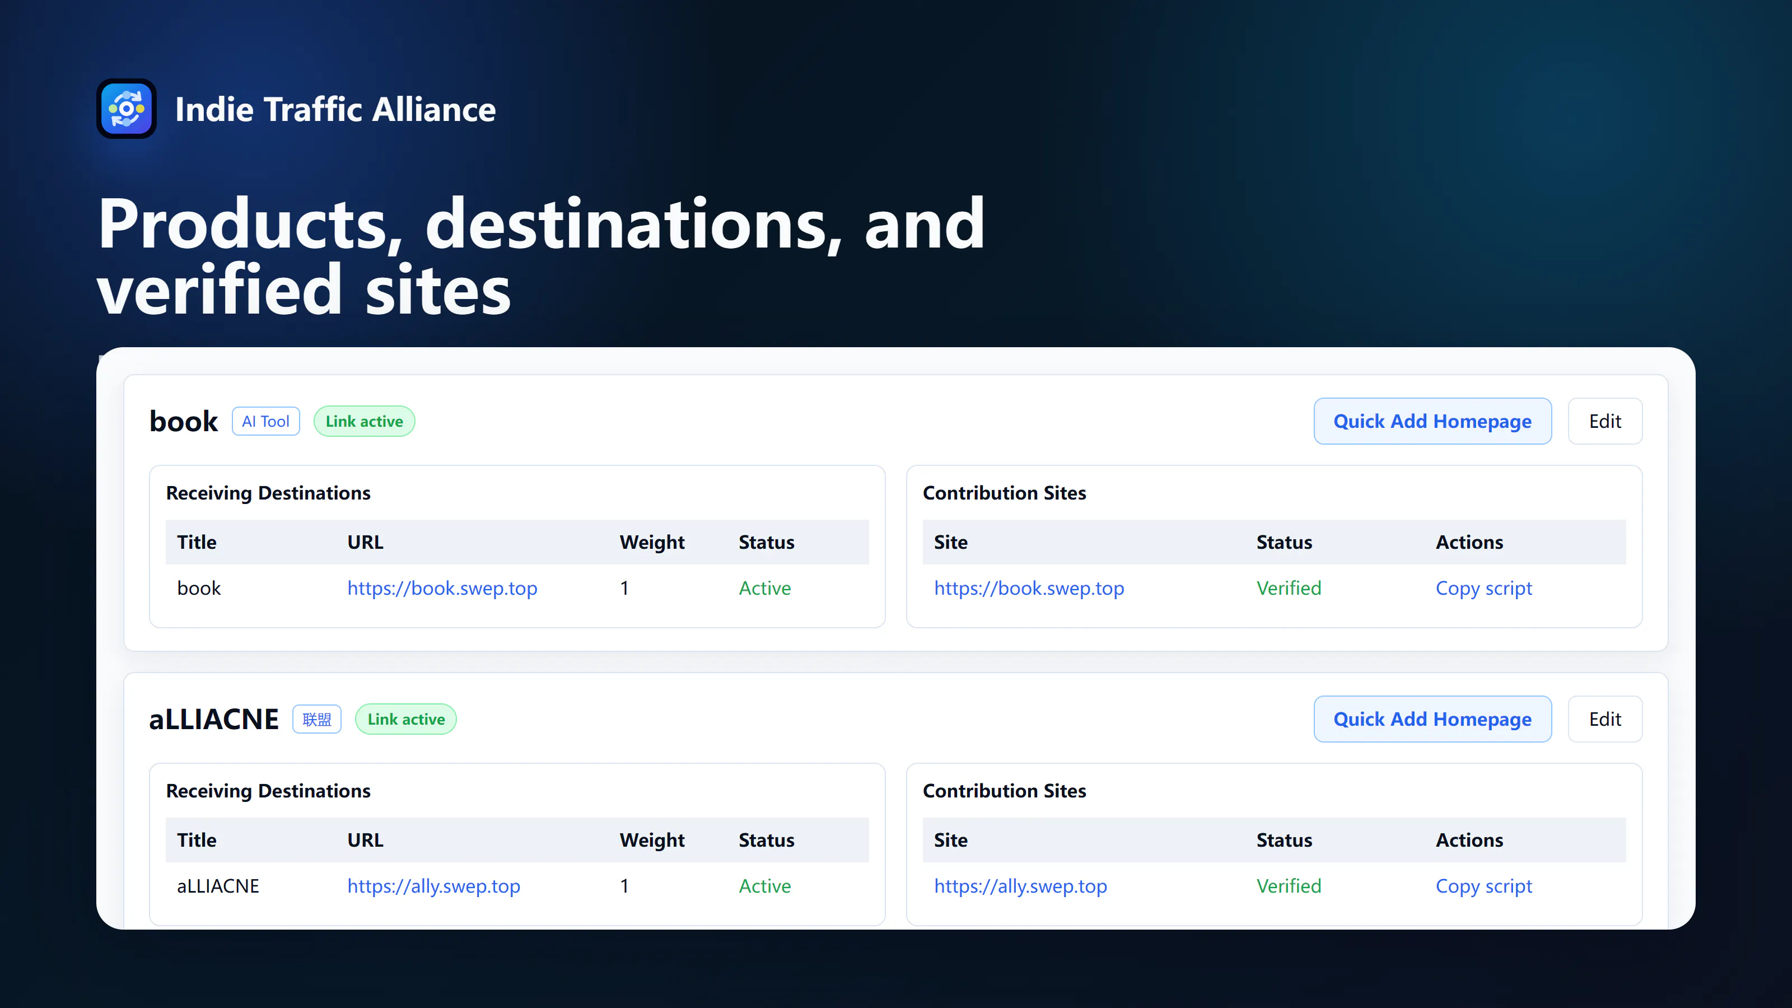Click the main page headline text
The width and height of the screenshot is (1792, 1008).
541,255
